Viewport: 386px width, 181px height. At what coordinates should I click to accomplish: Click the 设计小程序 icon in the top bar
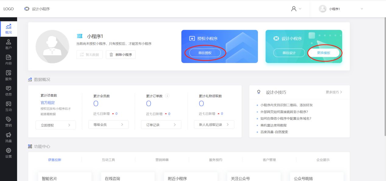[27, 9]
